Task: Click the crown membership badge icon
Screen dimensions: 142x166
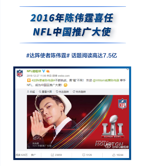Action: click(48, 71)
